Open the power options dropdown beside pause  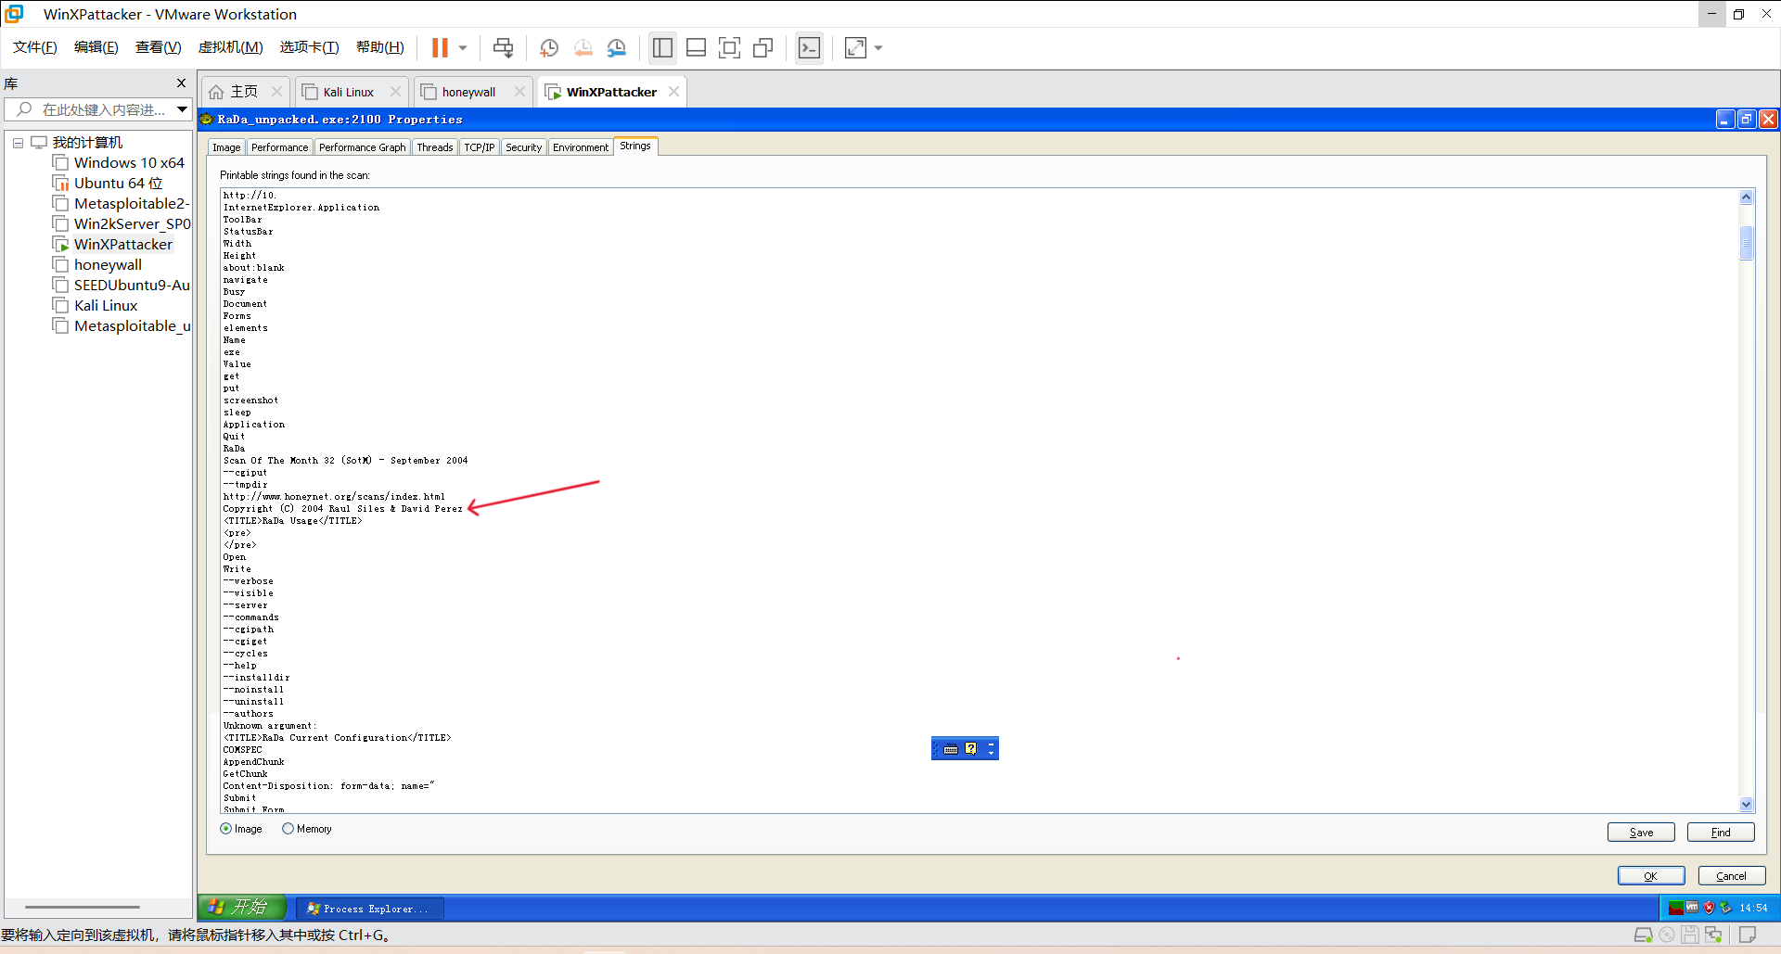[x=463, y=47]
